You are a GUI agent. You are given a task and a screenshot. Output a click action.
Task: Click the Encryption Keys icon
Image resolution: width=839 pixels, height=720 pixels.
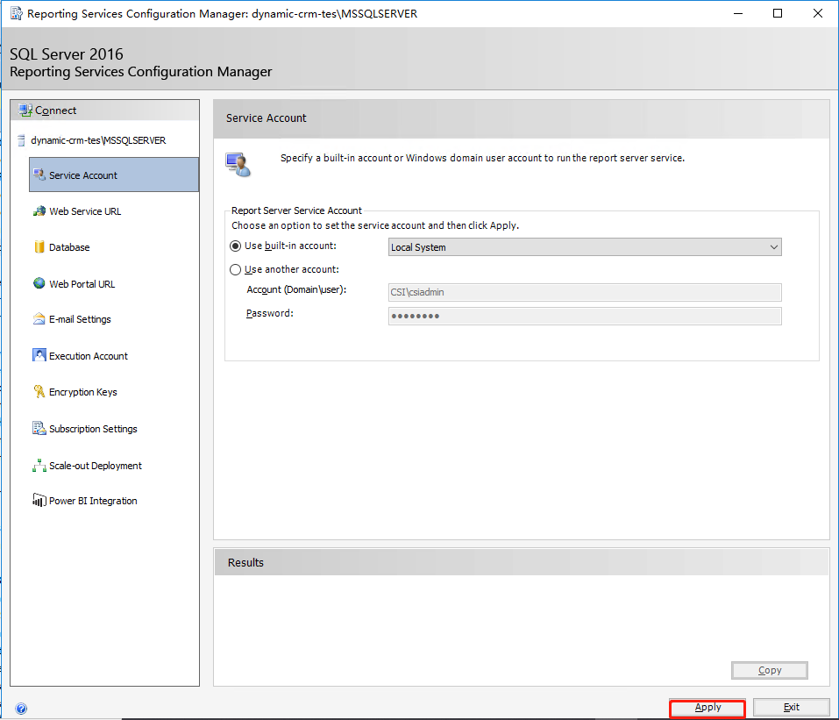tap(39, 392)
